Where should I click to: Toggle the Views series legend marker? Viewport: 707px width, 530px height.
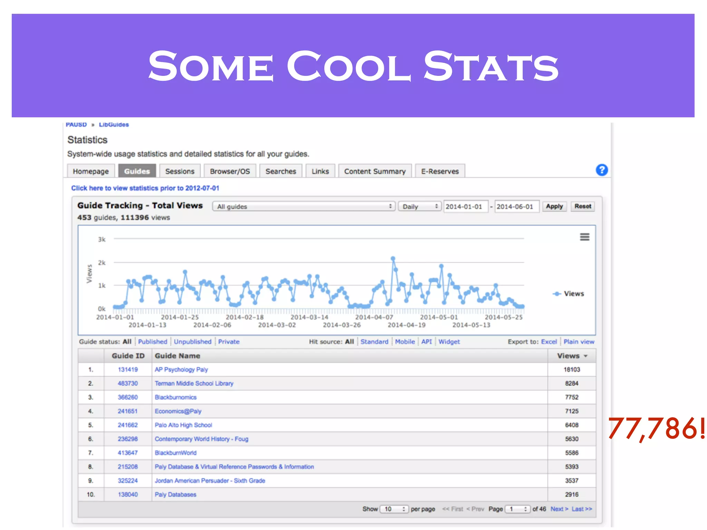click(556, 294)
